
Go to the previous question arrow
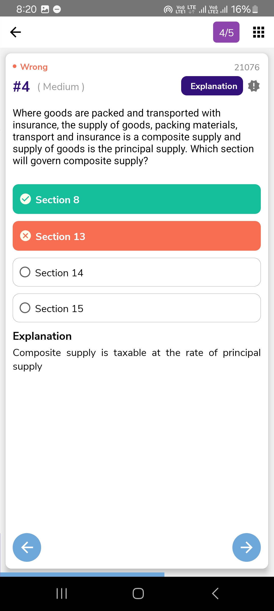pyautogui.click(x=27, y=547)
